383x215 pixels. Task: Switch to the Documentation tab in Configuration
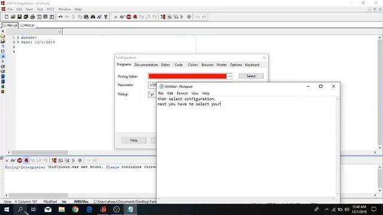click(146, 65)
